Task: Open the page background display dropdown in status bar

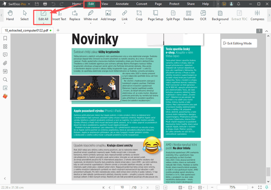Action: [181, 187]
